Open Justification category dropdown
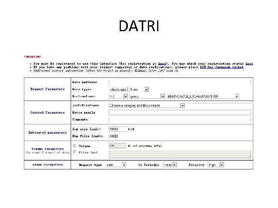This screenshot has width=278, height=208. [147, 106]
